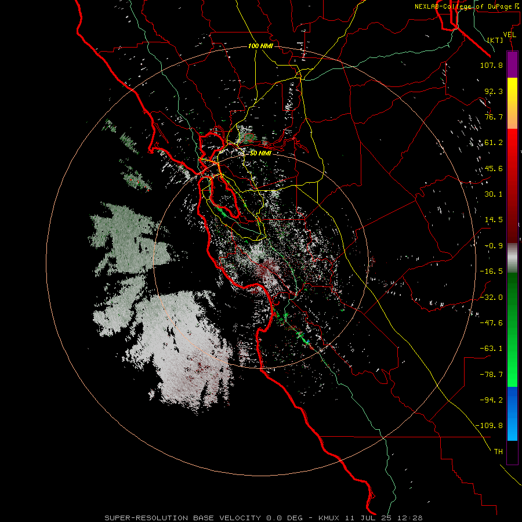The width and height of the screenshot is (522, 522).
Task: Click the 0.0 DEG elevation text in the caption
Action: (x=284, y=518)
